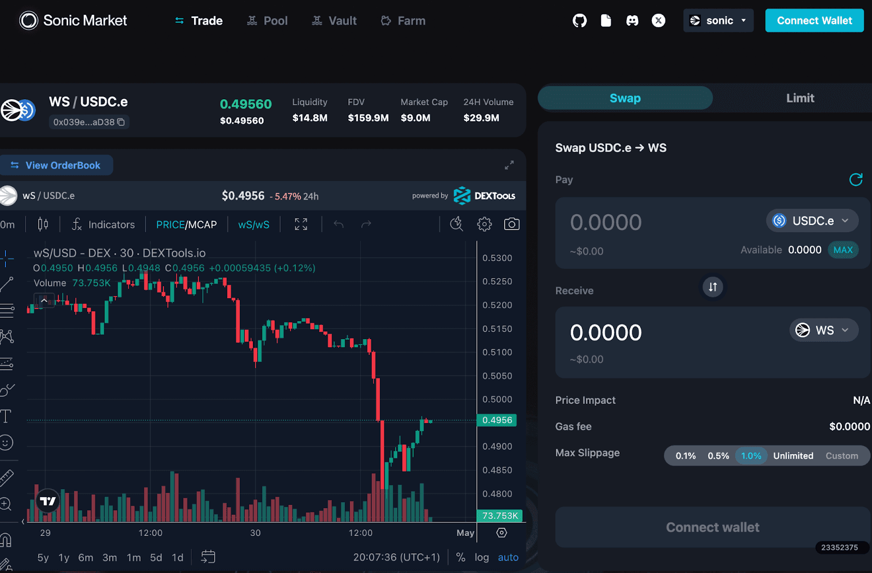Select the crosshair cursor tool
The width and height of the screenshot is (872, 573).
(x=7, y=258)
